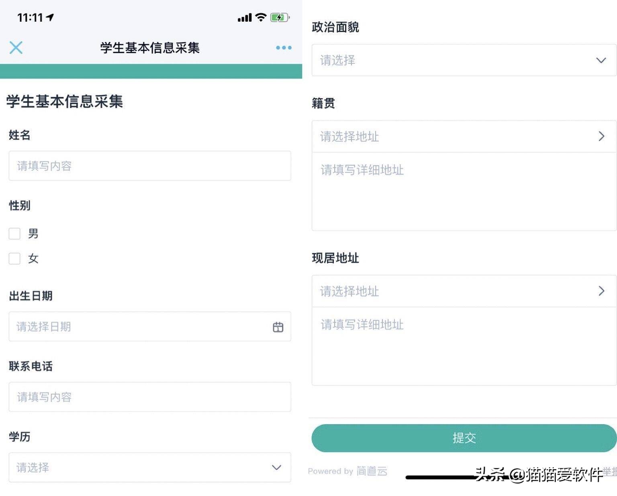Tap the Wi-Fi icon in status bar
This screenshot has height=496, width=617.
260,17
